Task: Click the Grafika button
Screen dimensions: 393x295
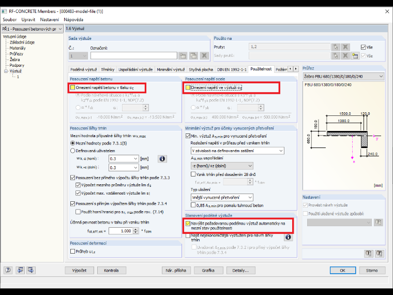Action: pyautogui.click(x=208, y=270)
